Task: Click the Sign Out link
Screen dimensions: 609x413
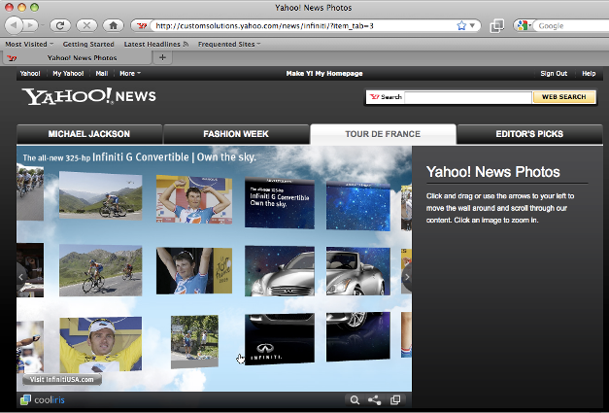Action: point(554,73)
